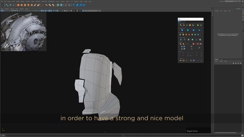
Task: Open the Edit Mesh menu
Action: pyautogui.click(x=38, y=2)
